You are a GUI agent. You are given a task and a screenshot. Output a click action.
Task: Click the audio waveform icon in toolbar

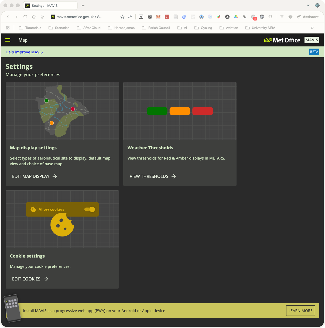click(290, 17)
